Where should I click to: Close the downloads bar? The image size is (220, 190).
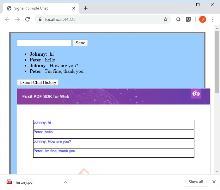(x=214, y=182)
